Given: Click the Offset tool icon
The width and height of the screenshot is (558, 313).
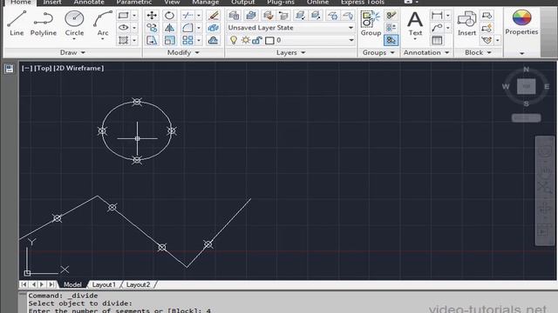Looking at the screenshot, I should tap(213, 40).
